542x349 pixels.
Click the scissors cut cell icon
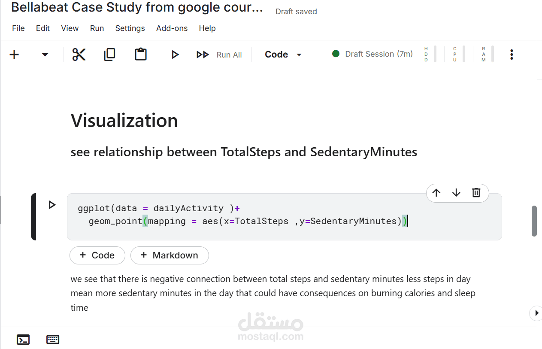(x=79, y=55)
